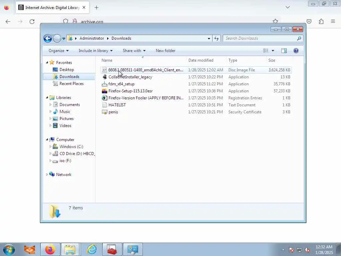The height and width of the screenshot is (256, 341).
Task: Reload the page in Firefox
Action: click(32, 21)
